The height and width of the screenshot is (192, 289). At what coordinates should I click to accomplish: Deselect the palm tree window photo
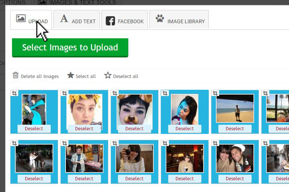[279, 129]
